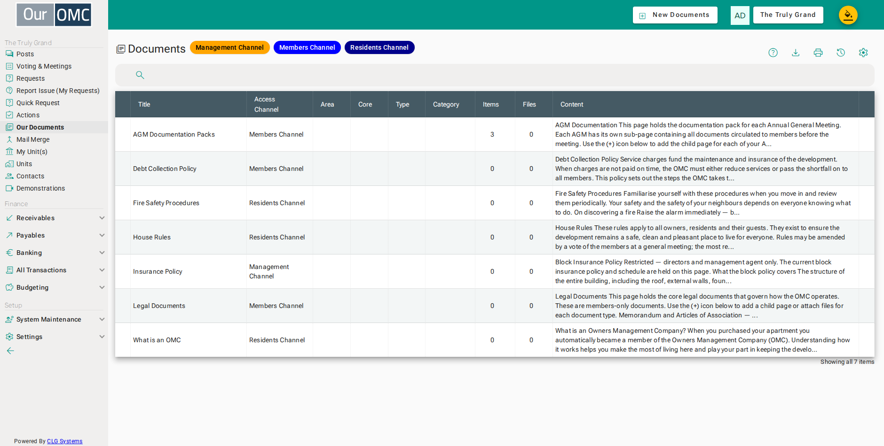The image size is (884, 446).
Task: Sort by Items column header
Action: (490, 104)
